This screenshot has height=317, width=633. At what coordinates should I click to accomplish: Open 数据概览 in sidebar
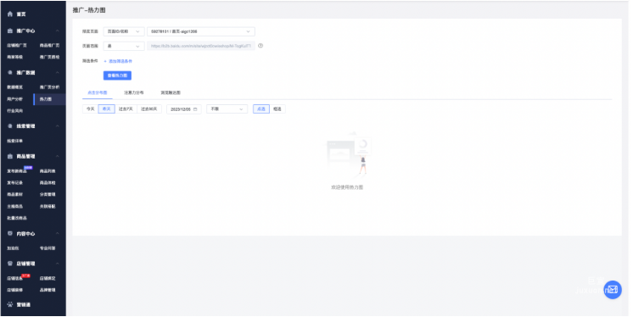point(15,87)
